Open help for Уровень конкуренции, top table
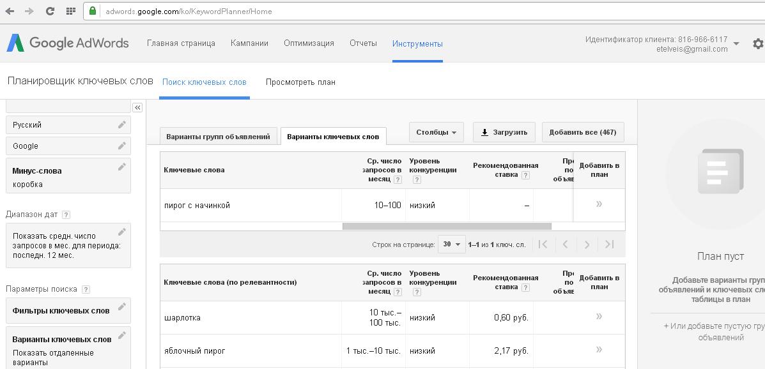765x369 pixels. (x=417, y=180)
